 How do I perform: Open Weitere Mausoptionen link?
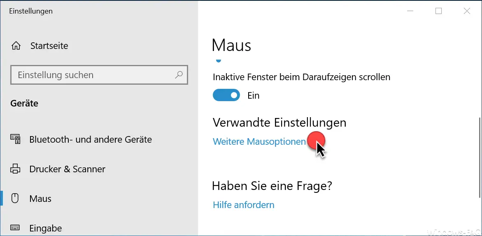259,141
